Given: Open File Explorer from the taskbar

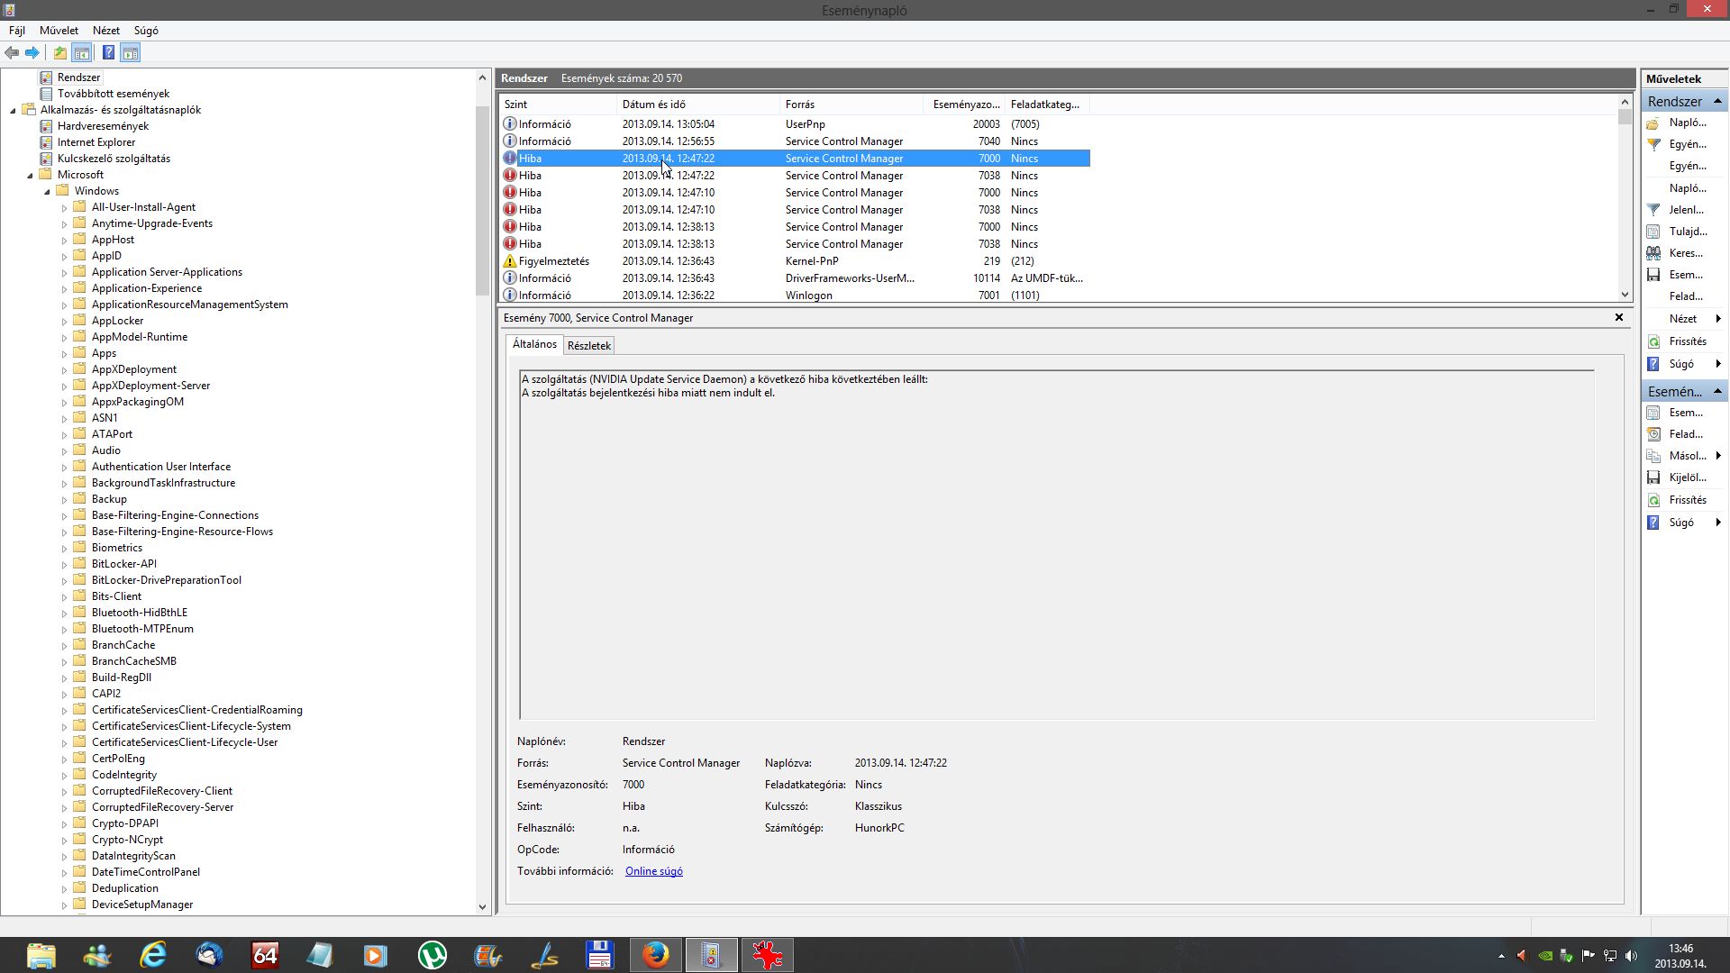Looking at the screenshot, I should click(x=41, y=955).
